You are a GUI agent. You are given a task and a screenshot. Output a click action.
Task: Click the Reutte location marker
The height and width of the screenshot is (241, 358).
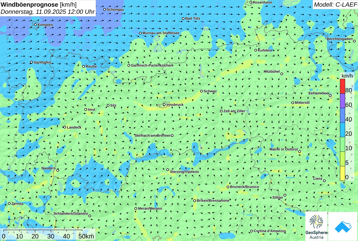[x=84, y=66]
